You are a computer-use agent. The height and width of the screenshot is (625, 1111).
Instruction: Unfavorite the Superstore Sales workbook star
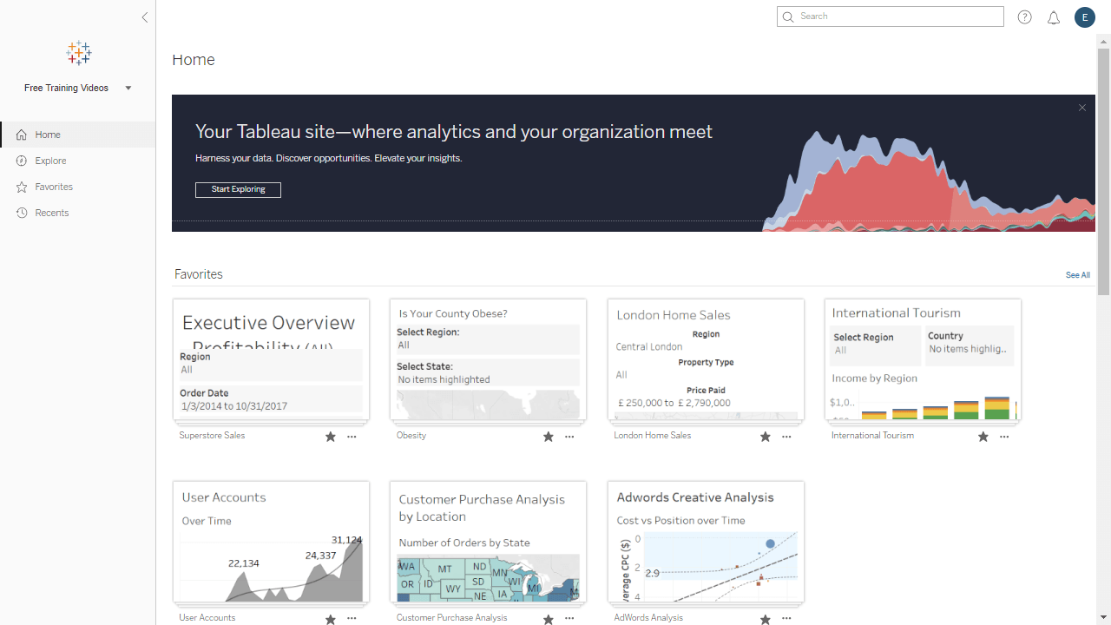(x=331, y=437)
